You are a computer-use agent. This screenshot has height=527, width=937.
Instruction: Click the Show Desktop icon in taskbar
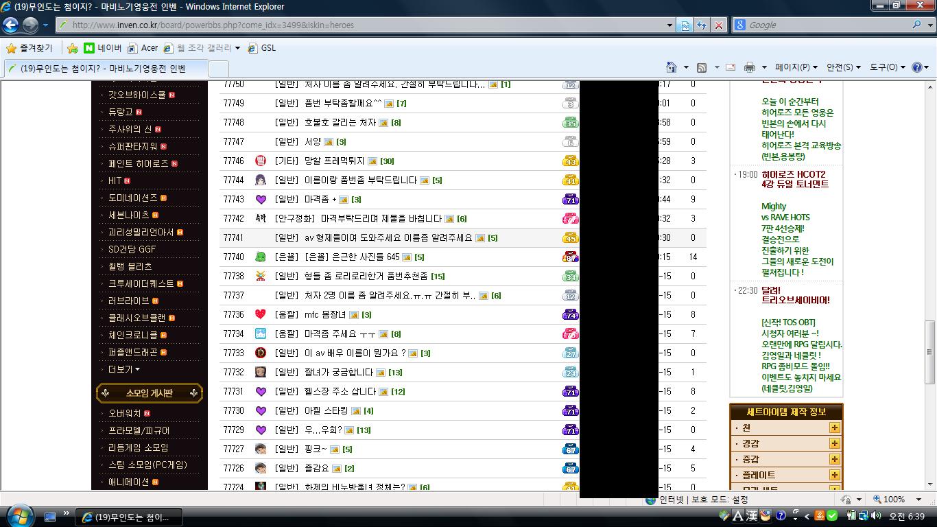[x=50, y=517]
